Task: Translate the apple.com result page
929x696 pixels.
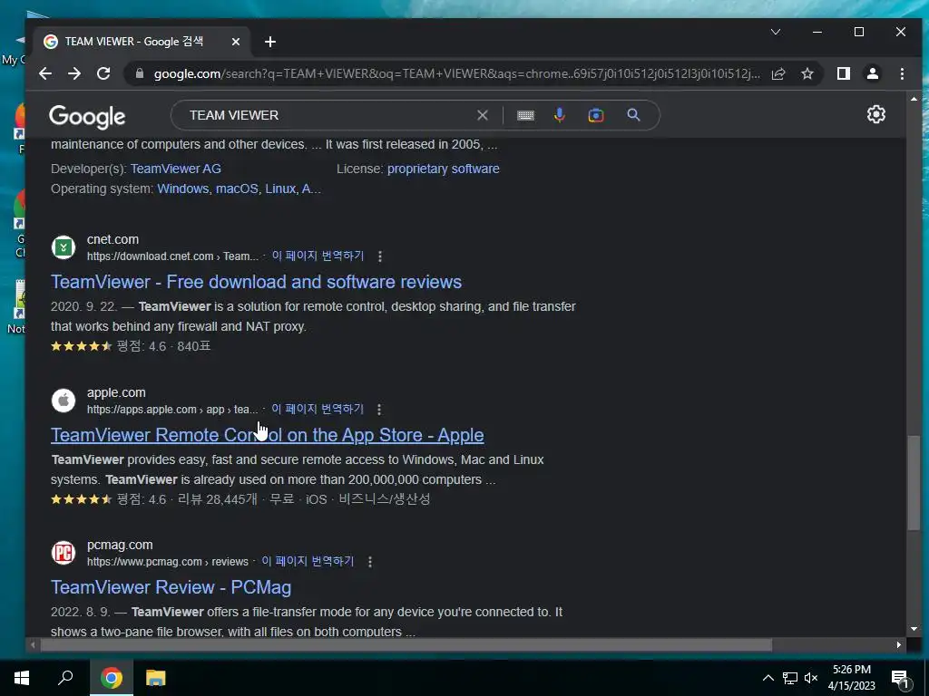Action: click(318, 409)
